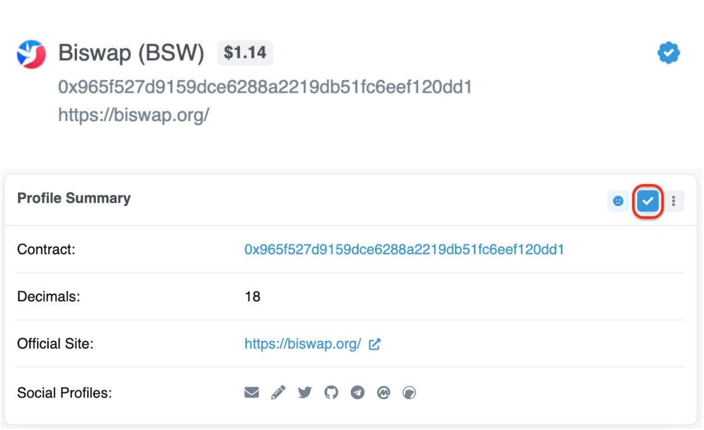Open the three-dot more options menu
The image size is (704, 430).
674,201
